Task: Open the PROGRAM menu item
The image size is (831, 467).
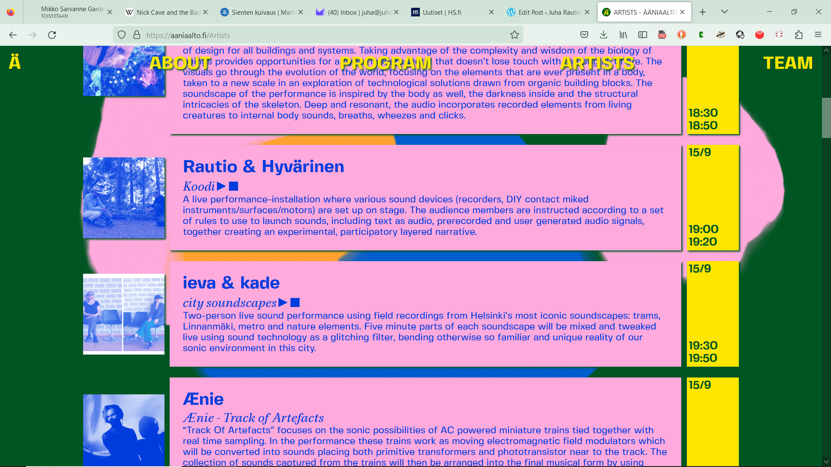Action: click(386, 63)
